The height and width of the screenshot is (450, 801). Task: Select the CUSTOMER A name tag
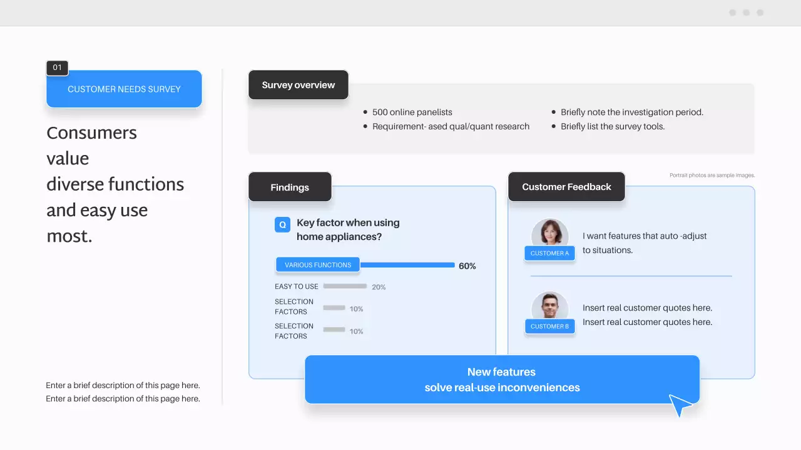coord(549,253)
